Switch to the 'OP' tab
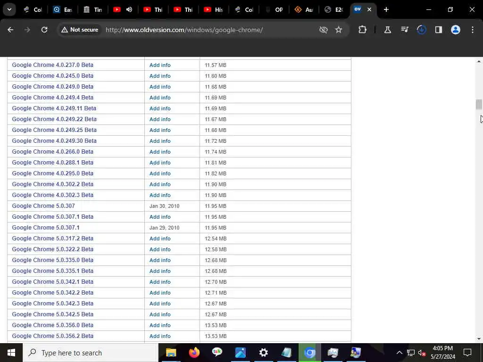Screen dimensions: 483x362 click(x=274, y=9)
